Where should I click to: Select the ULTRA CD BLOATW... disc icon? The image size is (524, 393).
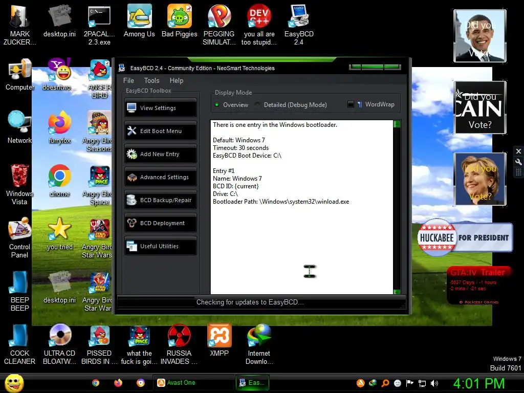click(59, 344)
